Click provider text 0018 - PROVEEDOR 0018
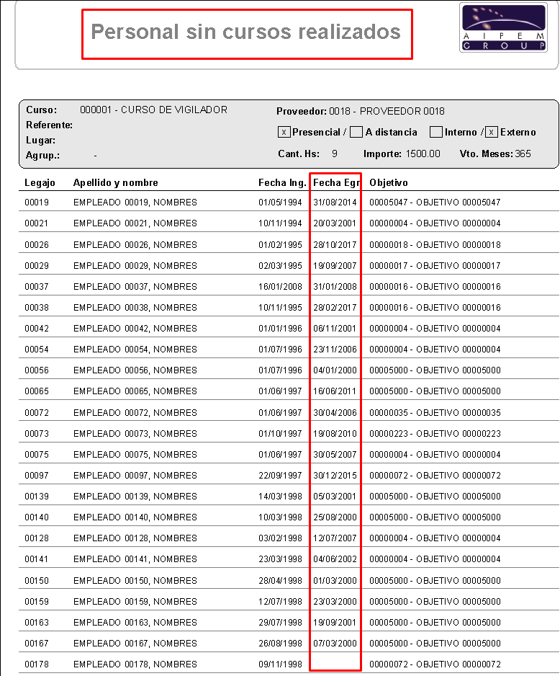 click(x=387, y=111)
